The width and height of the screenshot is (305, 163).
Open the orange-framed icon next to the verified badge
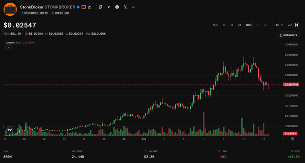[83, 7]
